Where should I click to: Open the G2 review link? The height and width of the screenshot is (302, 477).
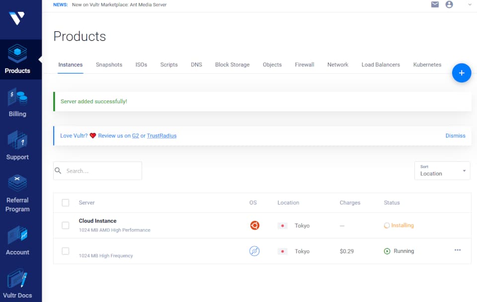135,136
